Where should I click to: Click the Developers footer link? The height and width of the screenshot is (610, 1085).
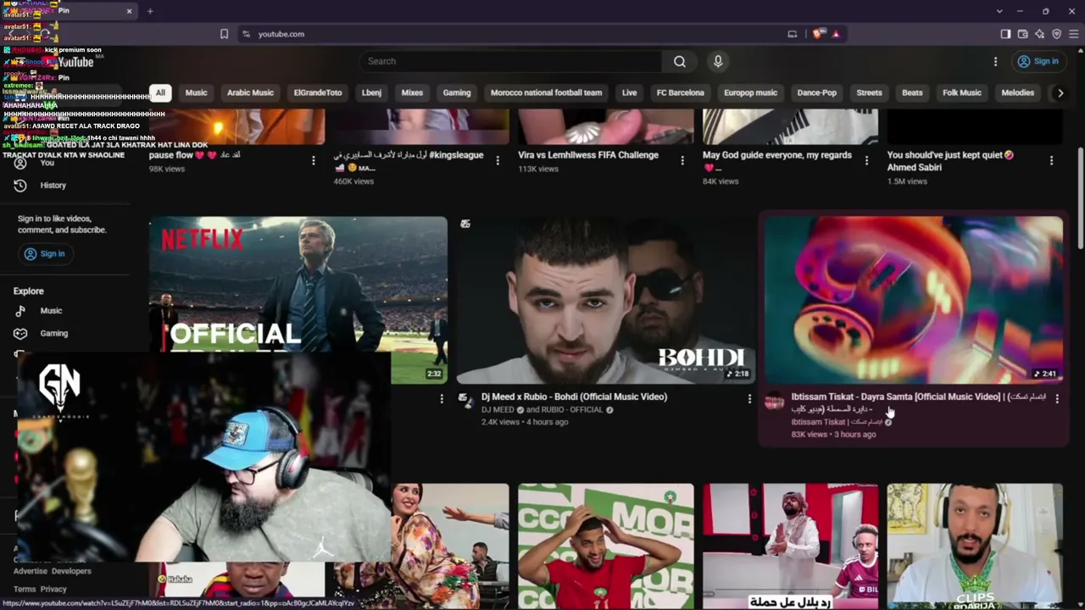point(71,571)
